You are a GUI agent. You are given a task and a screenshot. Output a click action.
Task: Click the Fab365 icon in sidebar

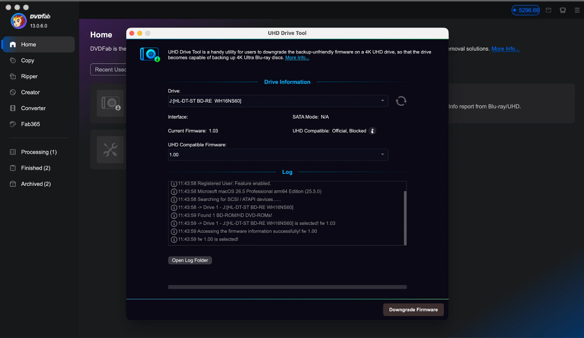(x=13, y=124)
